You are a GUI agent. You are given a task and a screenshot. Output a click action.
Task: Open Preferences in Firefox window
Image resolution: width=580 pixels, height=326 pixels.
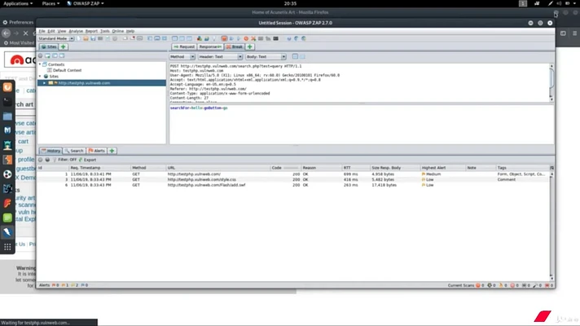tap(18, 22)
